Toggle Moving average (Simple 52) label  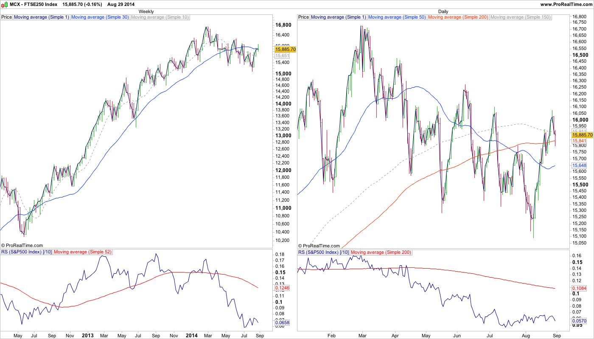(x=83, y=252)
